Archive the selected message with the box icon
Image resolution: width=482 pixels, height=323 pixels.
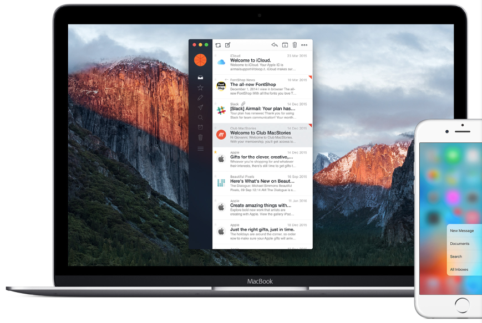[x=285, y=45]
